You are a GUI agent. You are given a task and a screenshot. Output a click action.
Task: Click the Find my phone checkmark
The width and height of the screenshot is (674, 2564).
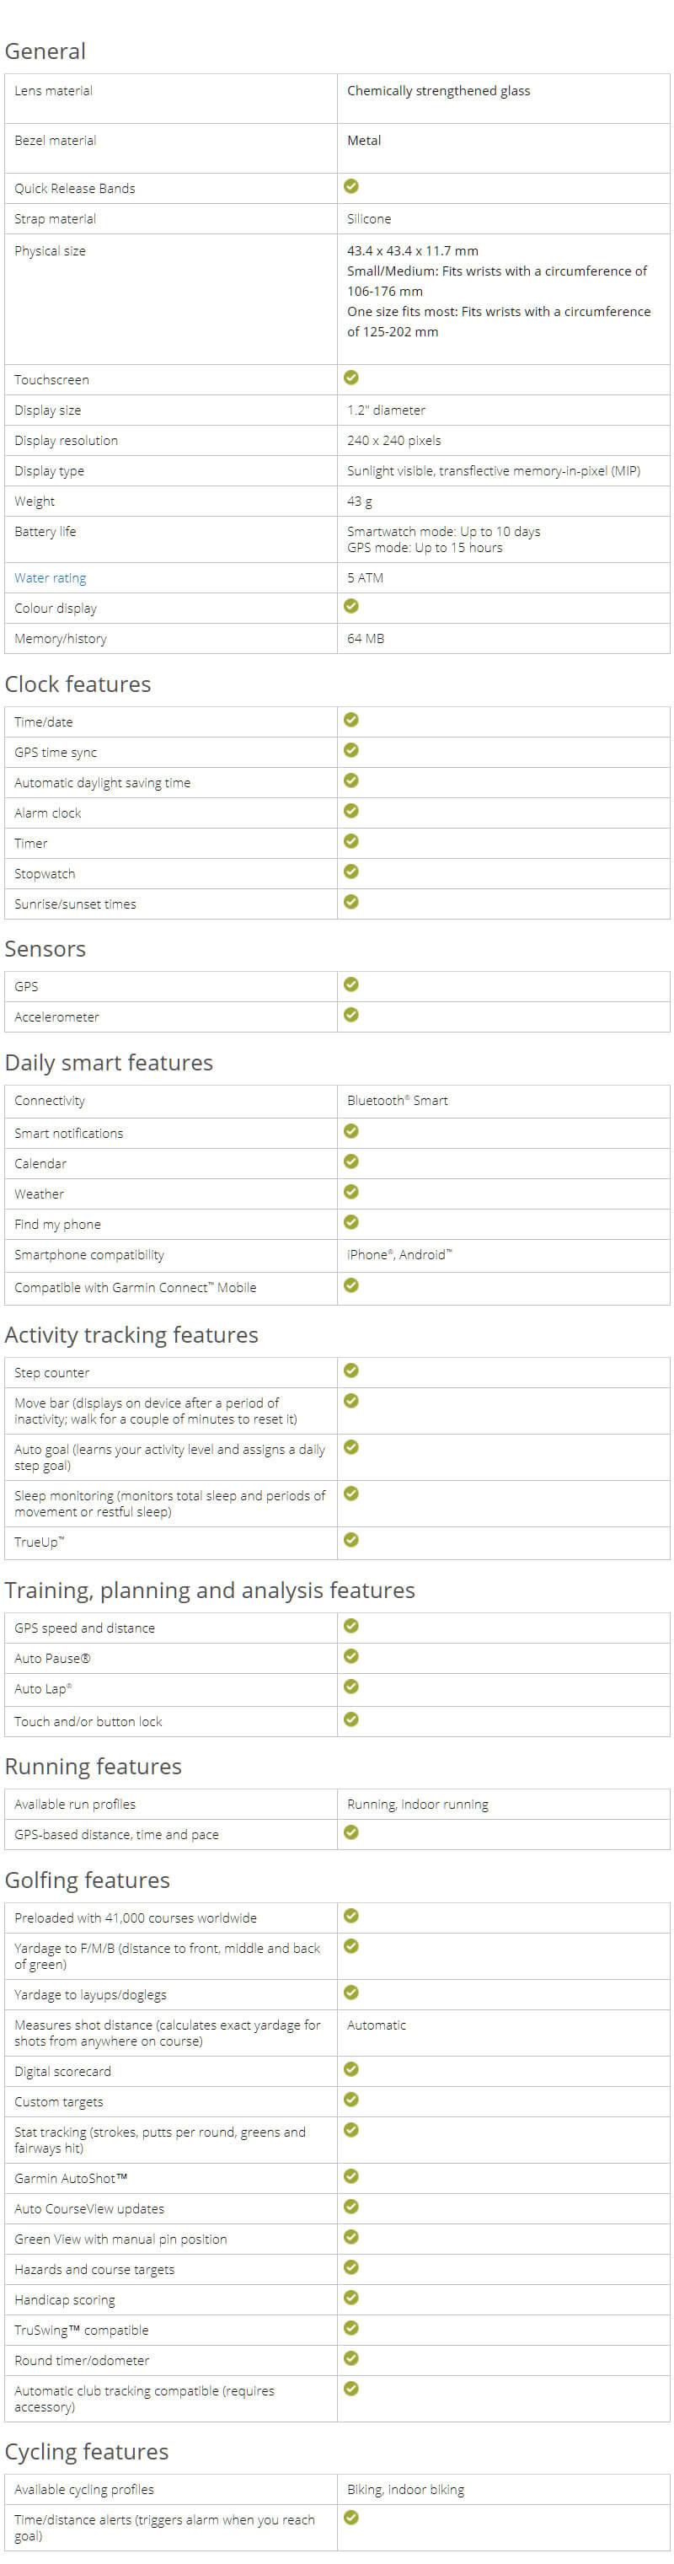[350, 1221]
